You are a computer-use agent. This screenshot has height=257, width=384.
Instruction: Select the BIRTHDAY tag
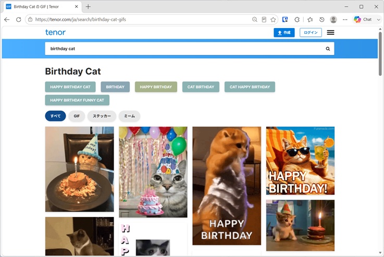(x=115, y=87)
